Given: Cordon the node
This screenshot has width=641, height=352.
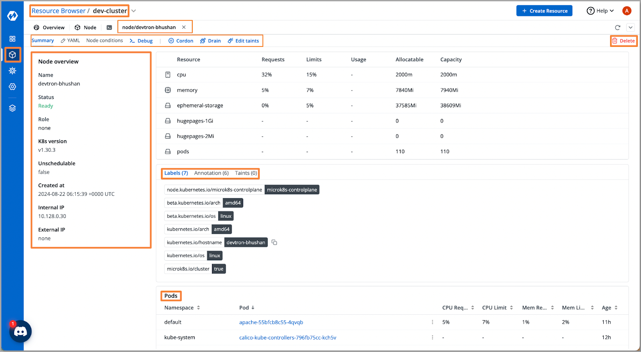Looking at the screenshot, I should (181, 41).
